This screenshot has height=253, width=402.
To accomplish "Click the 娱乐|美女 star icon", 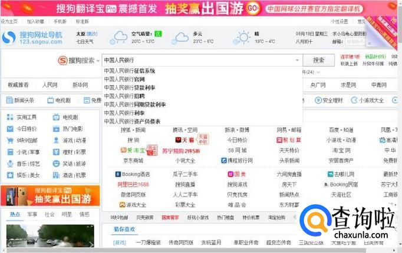I will point(10,175).
